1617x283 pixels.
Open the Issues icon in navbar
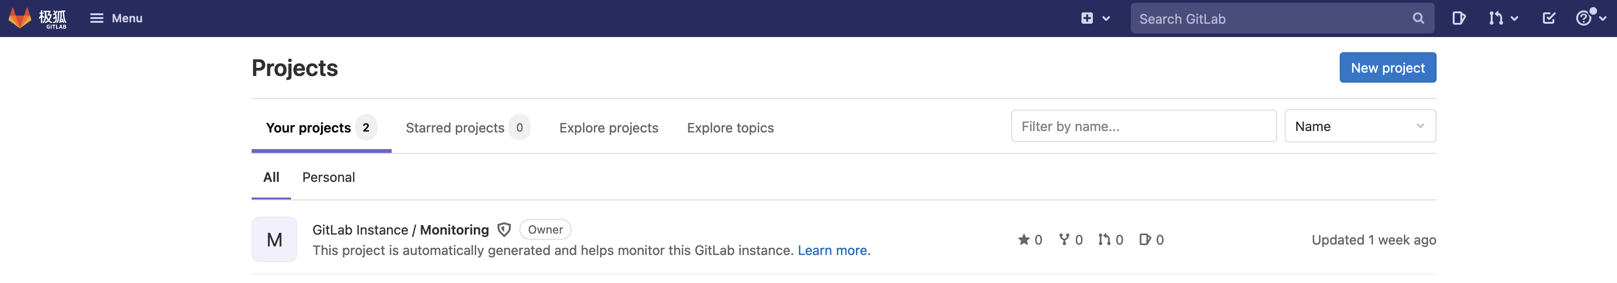point(1458,18)
